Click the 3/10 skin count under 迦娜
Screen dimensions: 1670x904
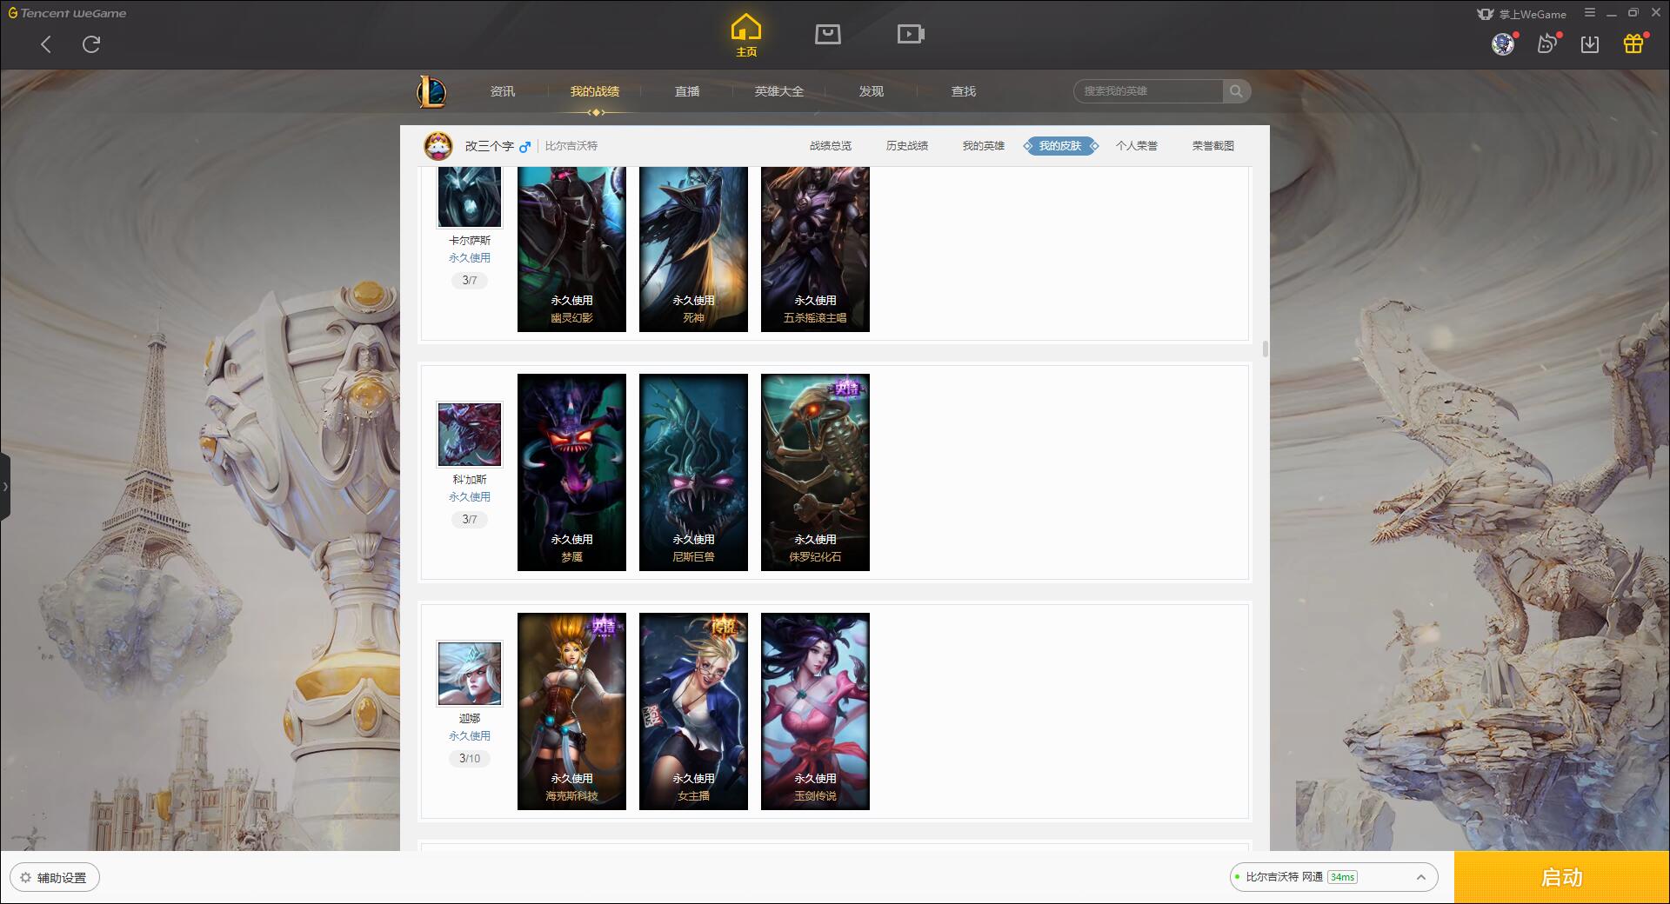[x=470, y=758]
